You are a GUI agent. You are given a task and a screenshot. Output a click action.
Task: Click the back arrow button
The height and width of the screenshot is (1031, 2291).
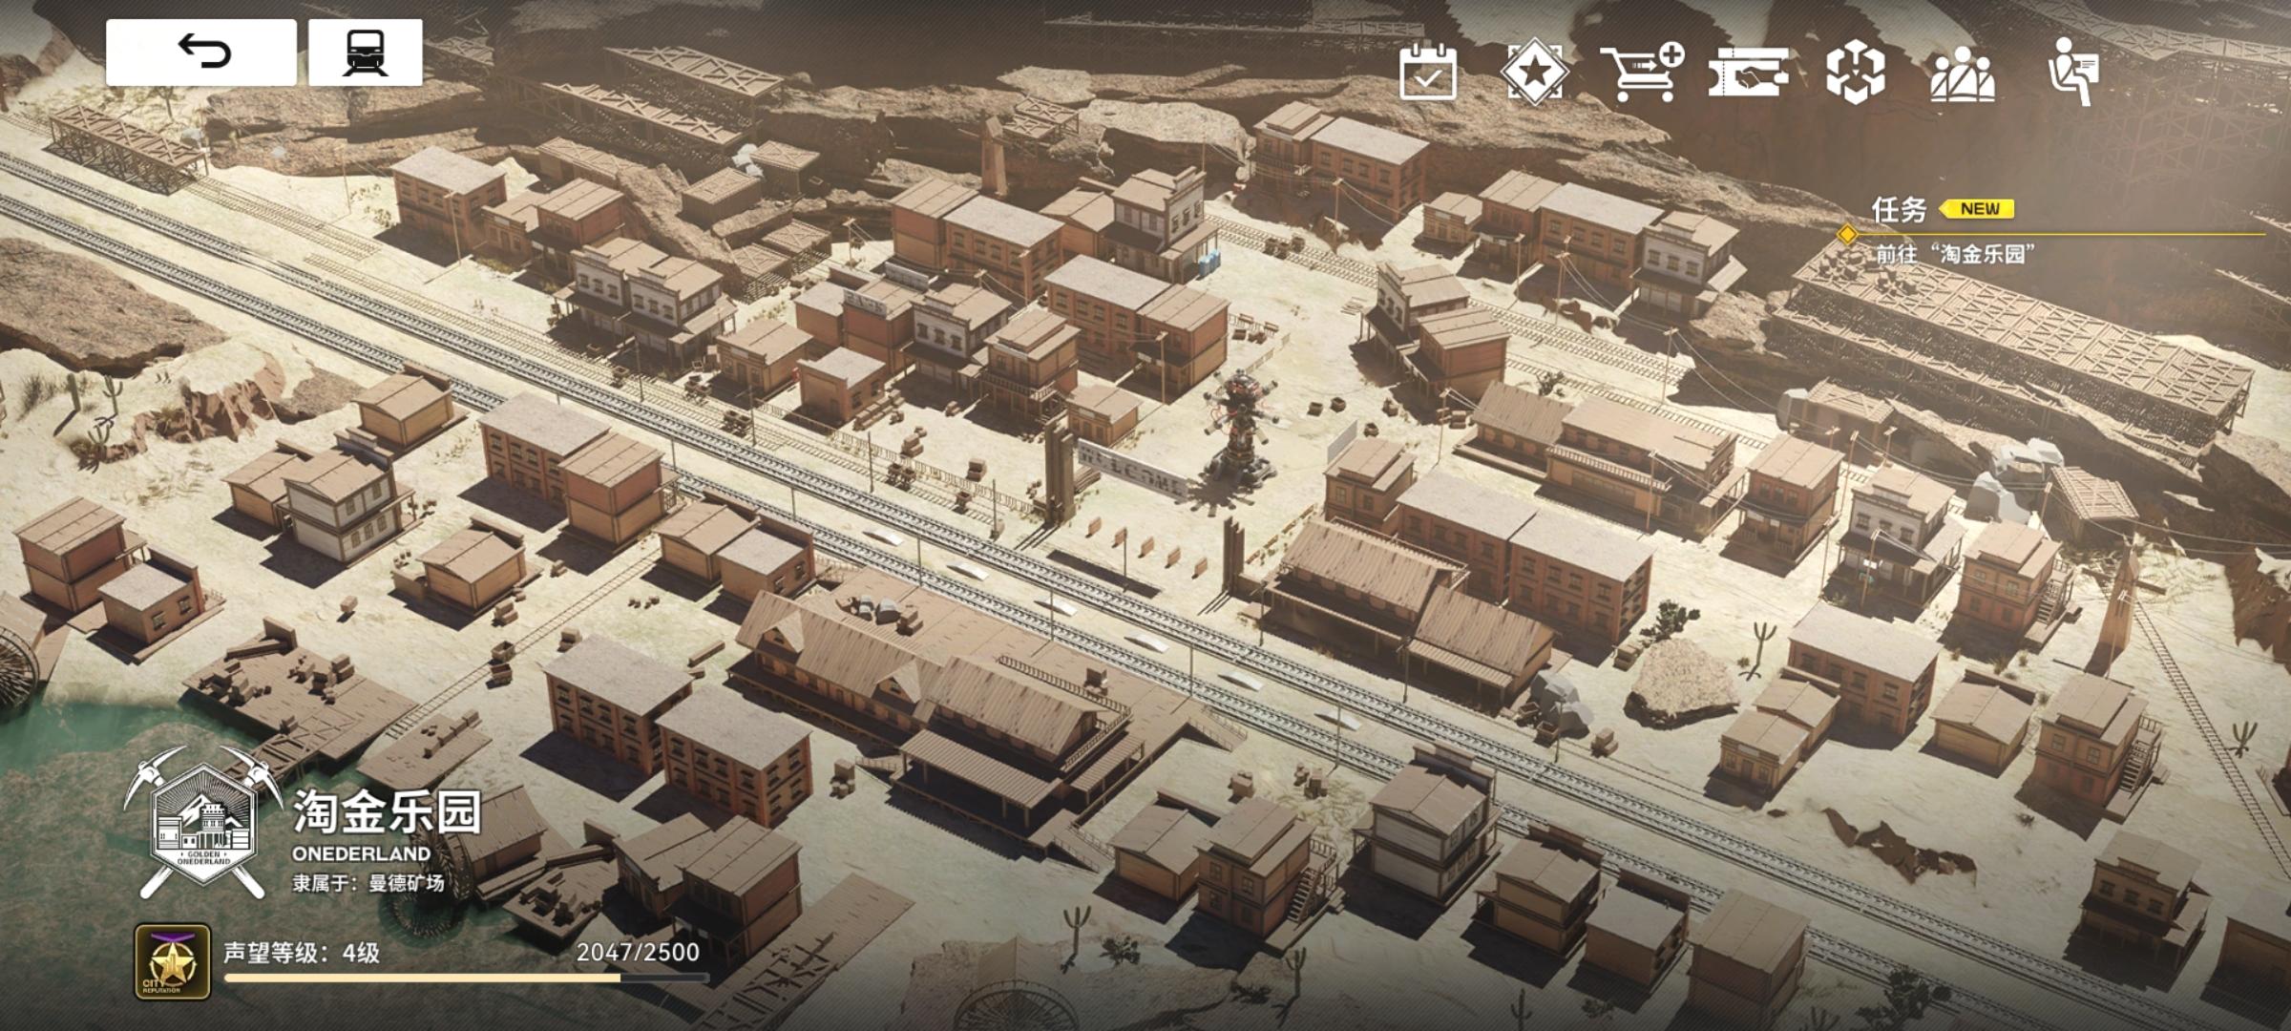click(x=201, y=53)
